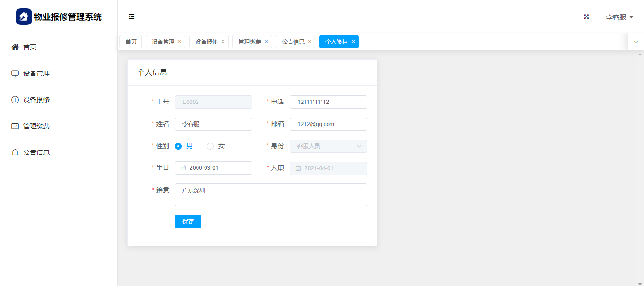644x286 pixels.
Task: Select the 男 radio button
Action: 178,146
